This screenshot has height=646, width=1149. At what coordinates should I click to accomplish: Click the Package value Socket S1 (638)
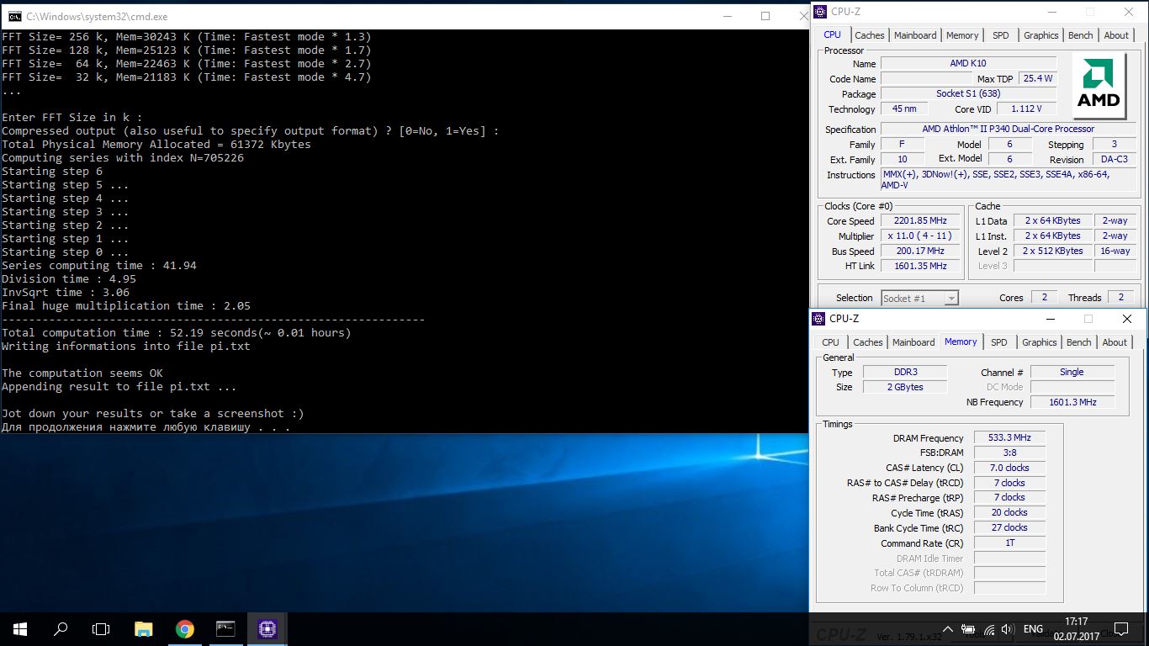tap(968, 93)
